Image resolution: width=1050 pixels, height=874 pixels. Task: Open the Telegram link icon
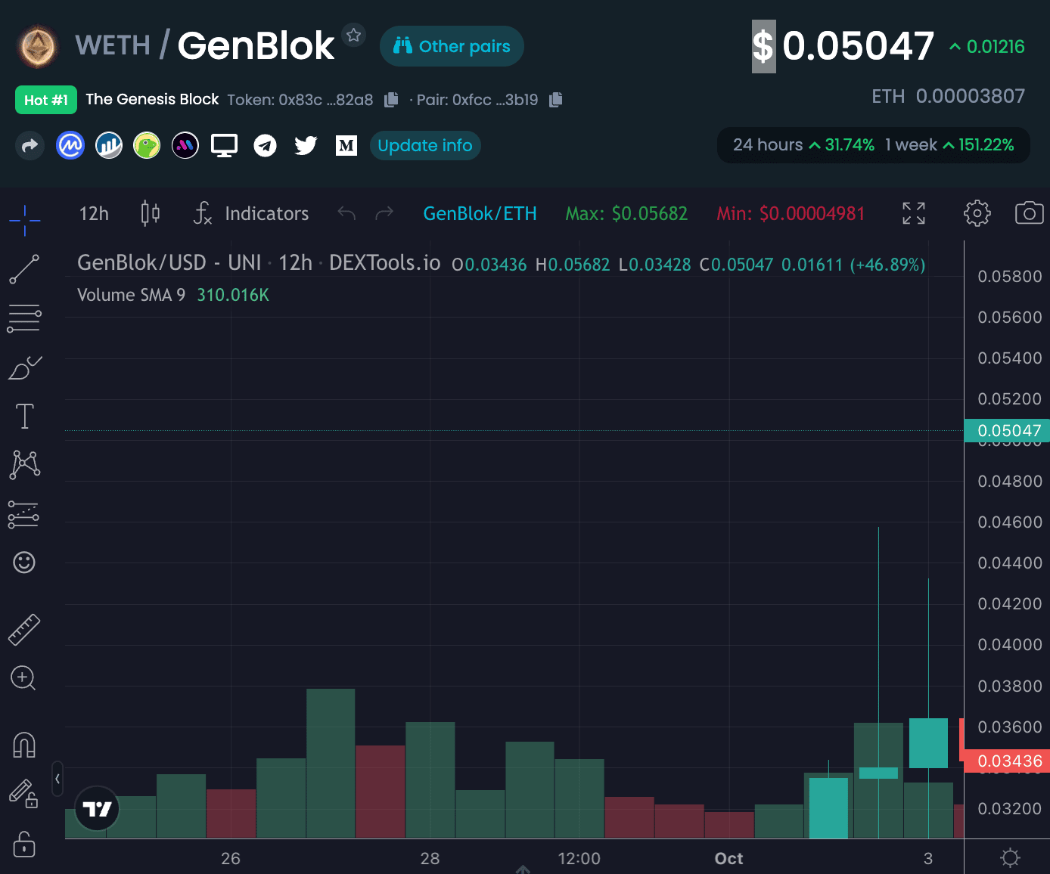265,145
